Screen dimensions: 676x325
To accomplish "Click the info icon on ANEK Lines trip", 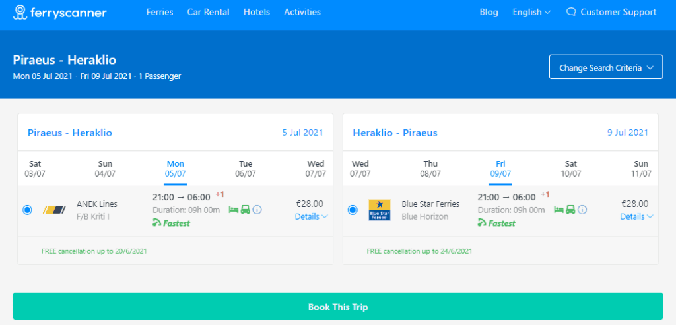I will point(257,210).
